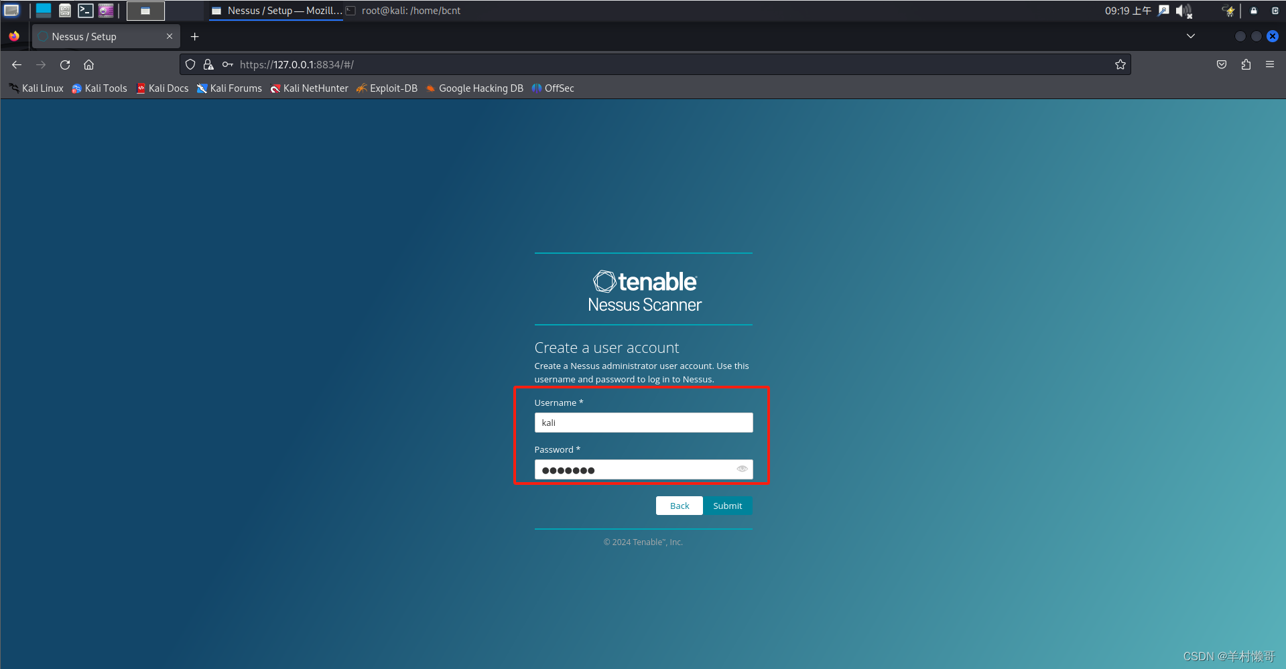The height and width of the screenshot is (669, 1286).
Task: Click the Back button on setup form
Action: (x=679, y=506)
